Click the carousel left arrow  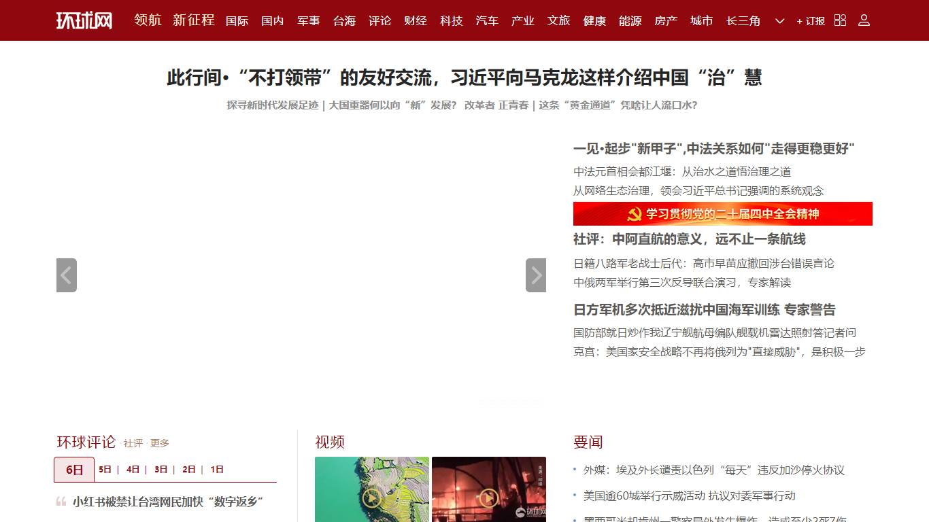click(66, 275)
